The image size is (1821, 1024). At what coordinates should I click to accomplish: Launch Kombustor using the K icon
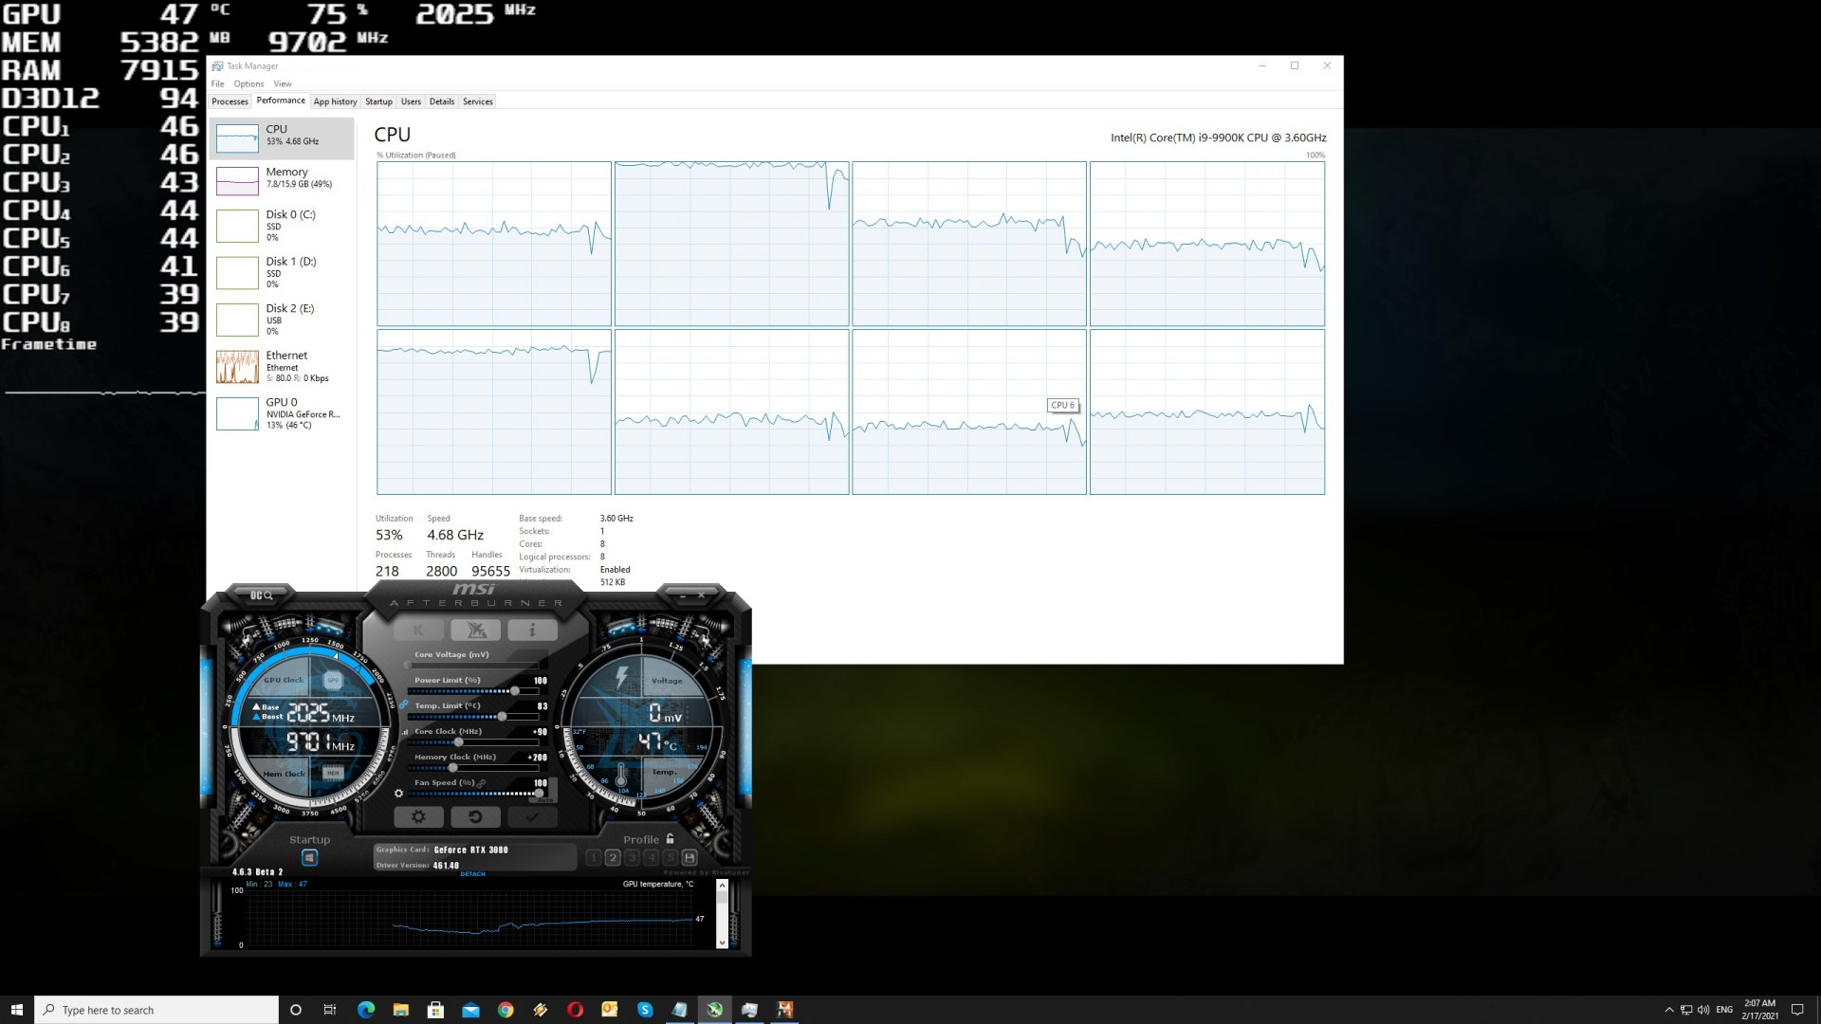419,630
